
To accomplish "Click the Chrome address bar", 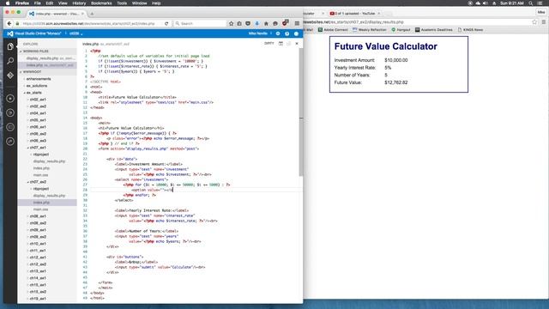I will [x=417, y=22].
